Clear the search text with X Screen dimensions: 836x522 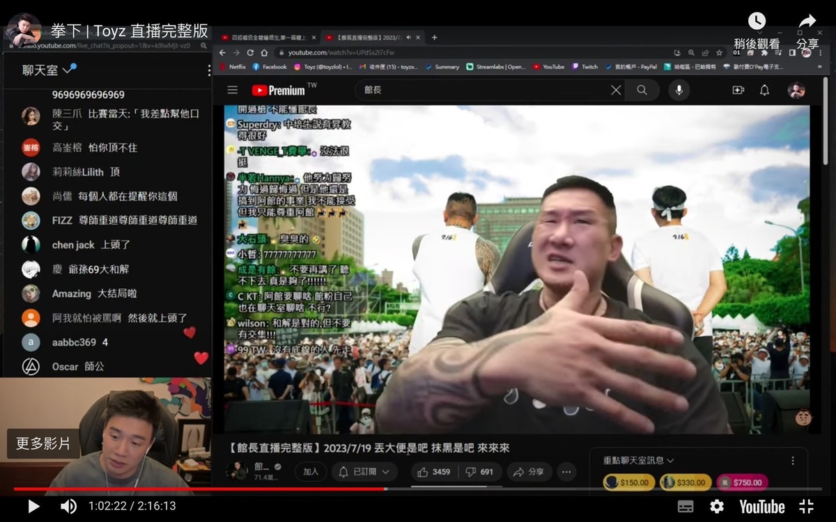(616, 90)
